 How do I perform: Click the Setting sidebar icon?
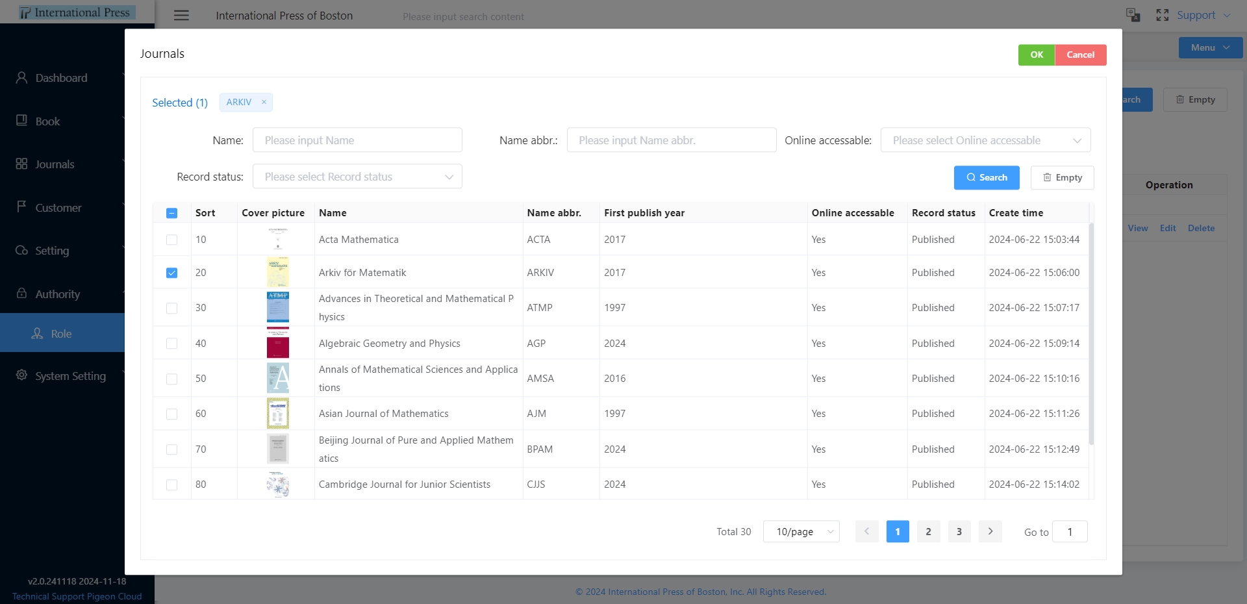coord(21,251)
